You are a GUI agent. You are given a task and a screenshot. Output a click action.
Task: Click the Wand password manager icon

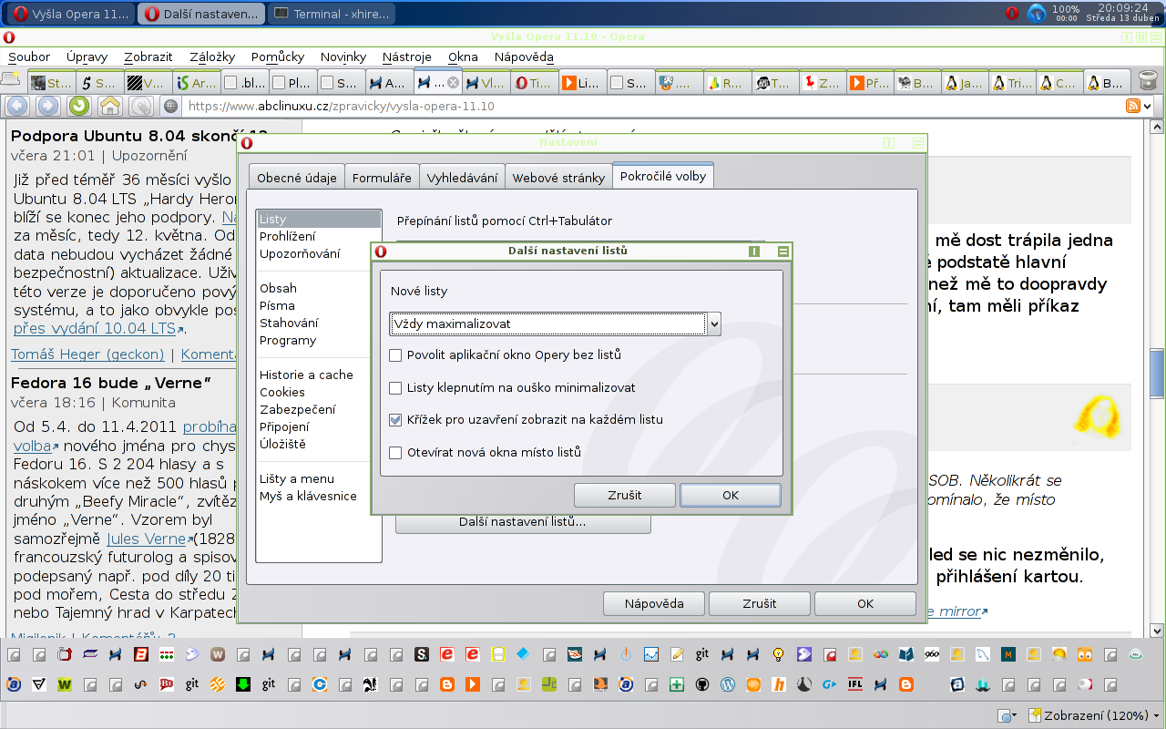click(x=140, y=106)
